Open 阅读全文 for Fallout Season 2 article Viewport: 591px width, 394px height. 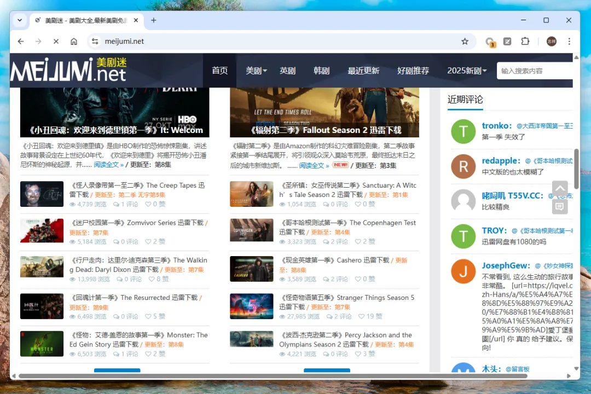click(x=314, y=165)
